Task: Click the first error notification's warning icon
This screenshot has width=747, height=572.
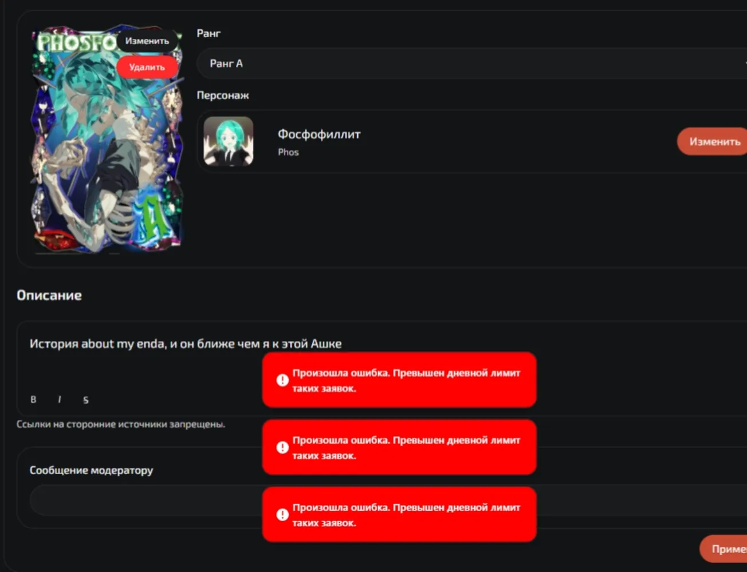Action: pyautogui.click(x=282, y=380)
